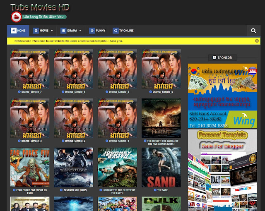Click the Drama menu icon
This screenshot has height=211, width=265.
click(63, 31)
